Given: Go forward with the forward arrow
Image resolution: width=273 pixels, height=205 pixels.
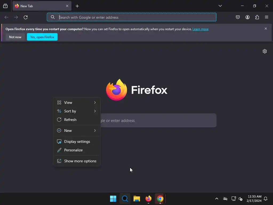Looking at the screenshot, I should (16, 17).
